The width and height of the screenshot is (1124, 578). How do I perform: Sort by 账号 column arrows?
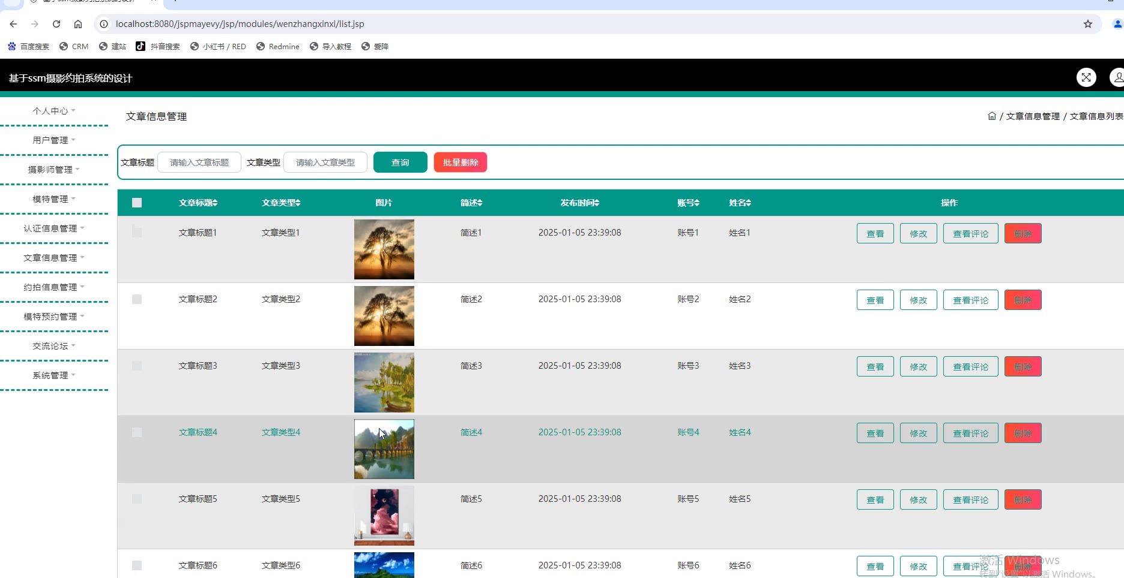pos(697,203)
